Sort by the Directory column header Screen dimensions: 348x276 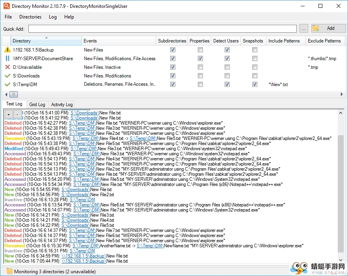click(x=46, y=41)
